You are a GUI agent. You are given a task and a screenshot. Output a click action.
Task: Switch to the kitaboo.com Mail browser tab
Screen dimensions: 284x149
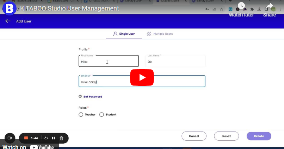point(27,1)
